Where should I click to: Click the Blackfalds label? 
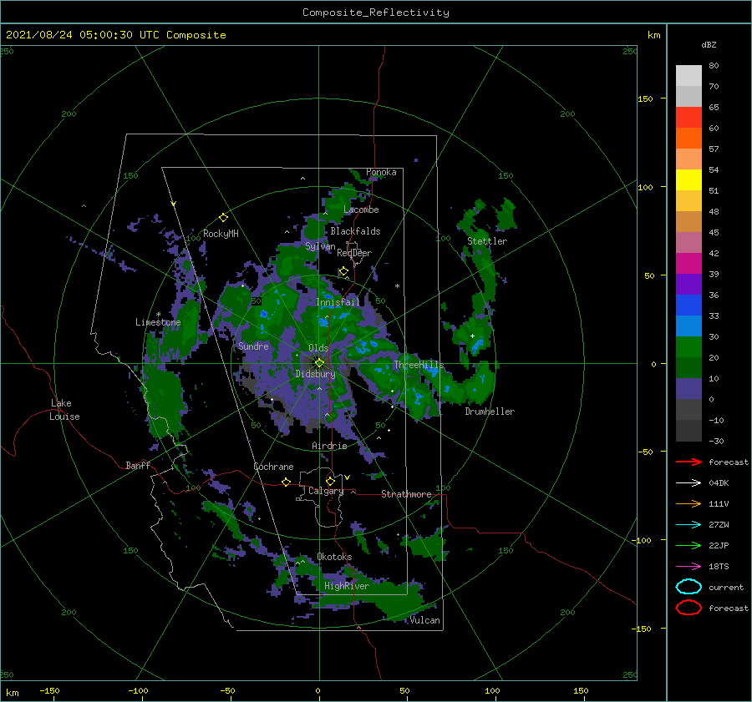355,231
